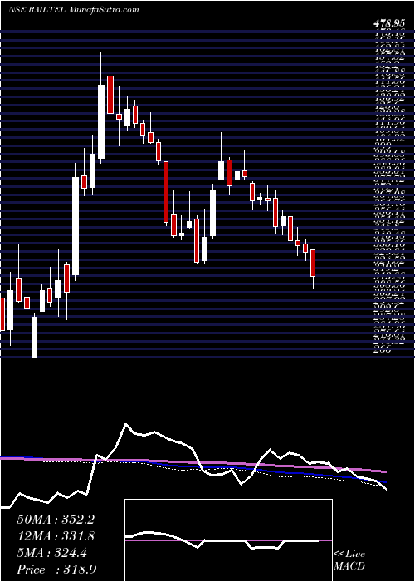Open the MACD inset chart
The height and width of the screenshot is (582, 415).
pos(228,540)
